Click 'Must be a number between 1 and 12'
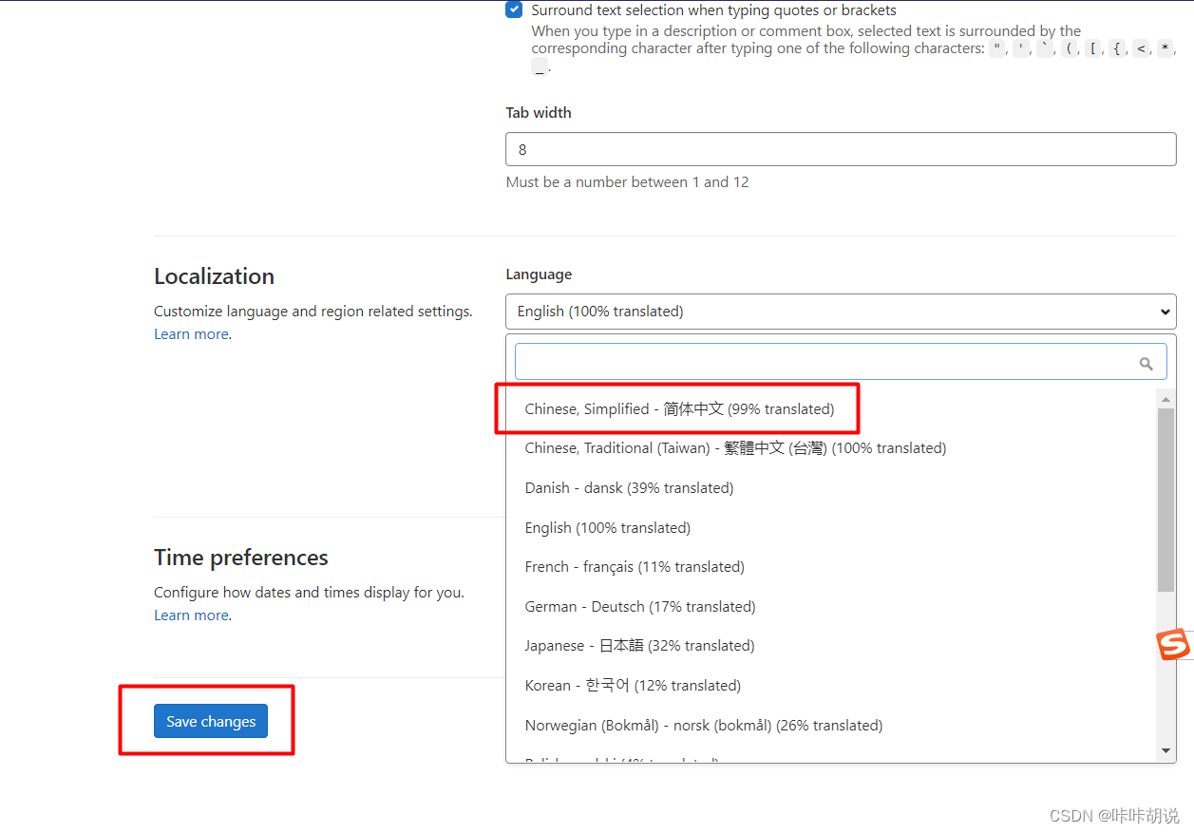This screenshot has height=833, width=1194. (627, 182)
